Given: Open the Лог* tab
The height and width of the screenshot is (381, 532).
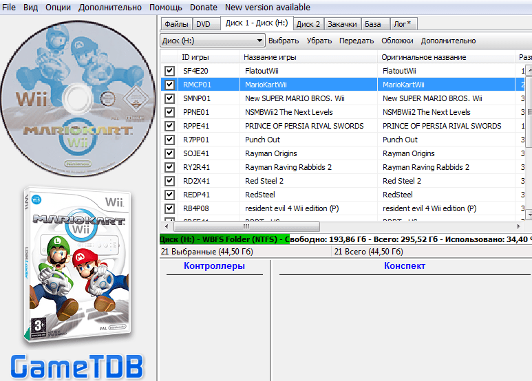Looking at the screenshot, I should 403,24.
